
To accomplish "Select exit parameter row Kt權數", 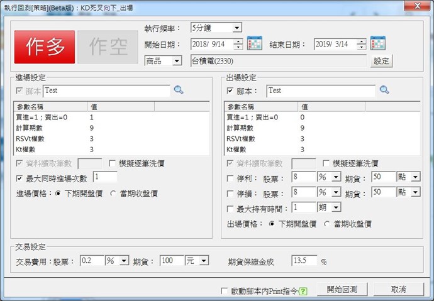I will point(322,150).
